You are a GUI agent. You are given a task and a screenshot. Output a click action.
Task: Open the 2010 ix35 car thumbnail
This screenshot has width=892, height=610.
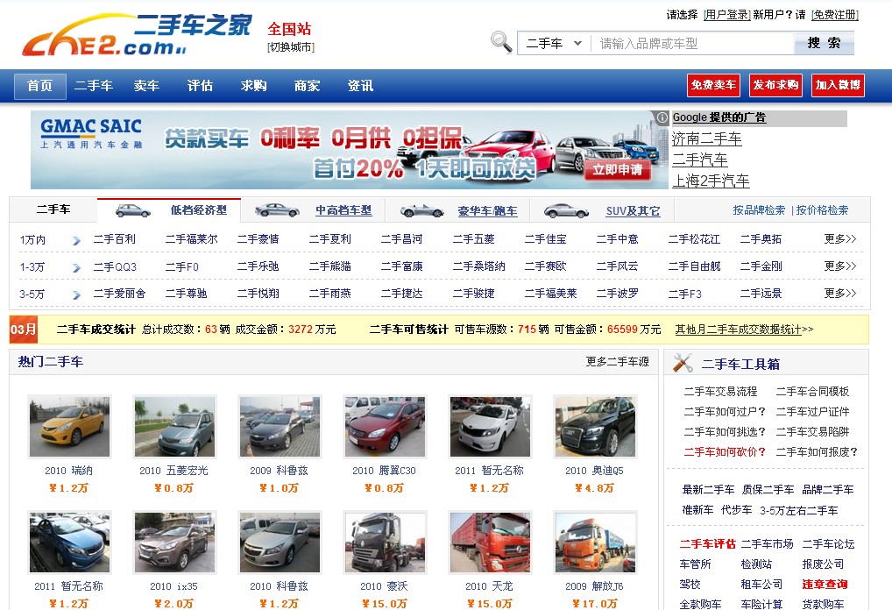tap(174, 543)
